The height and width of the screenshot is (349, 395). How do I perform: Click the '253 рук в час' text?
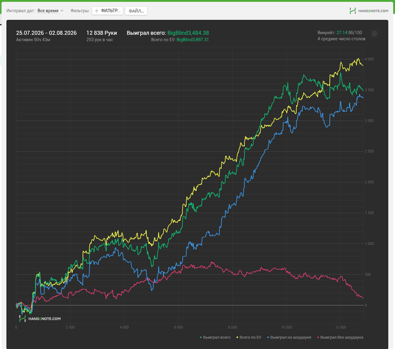coord(99,40)
